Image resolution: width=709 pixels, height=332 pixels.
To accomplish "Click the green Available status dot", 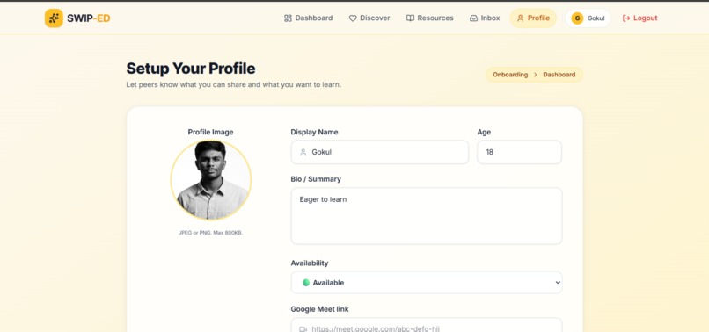I will coord(306,282).
